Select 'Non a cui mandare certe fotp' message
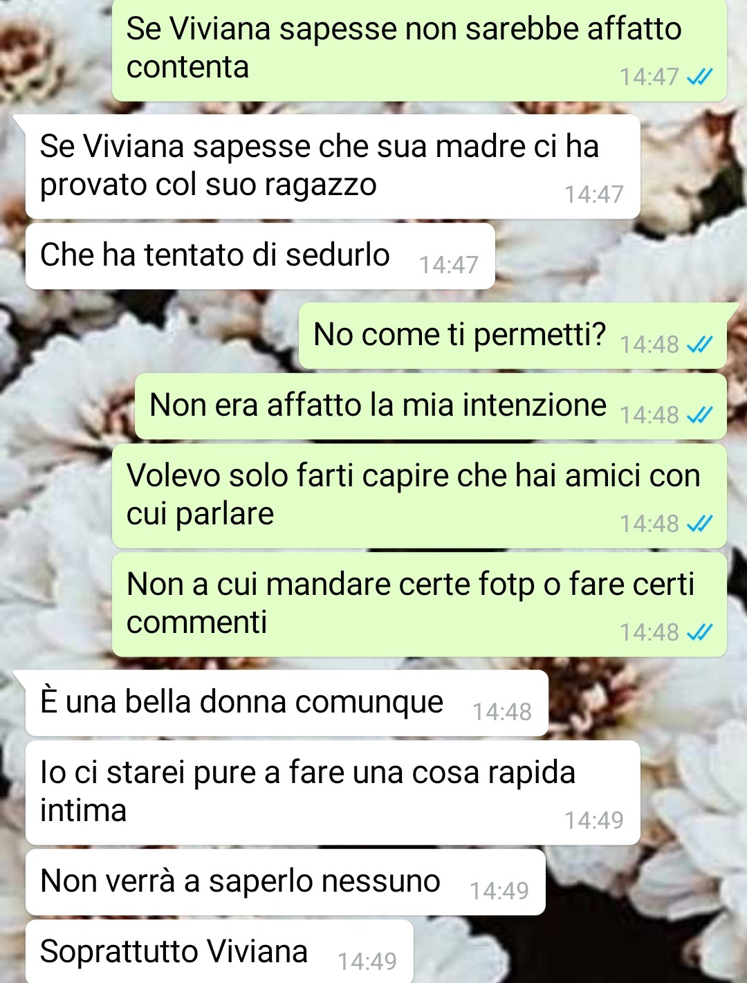This screenshot has height=983, width=747. [419, 605]
